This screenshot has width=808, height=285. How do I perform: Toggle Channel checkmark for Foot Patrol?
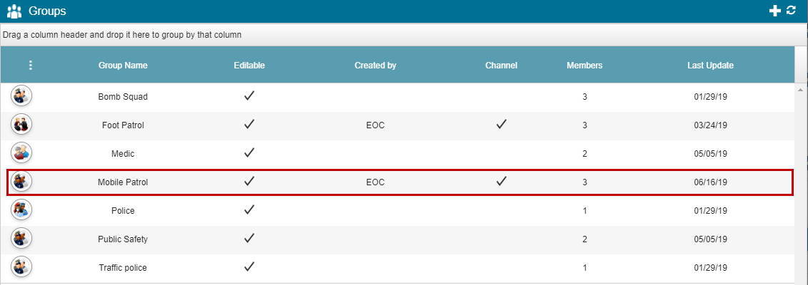coord(502,124)
